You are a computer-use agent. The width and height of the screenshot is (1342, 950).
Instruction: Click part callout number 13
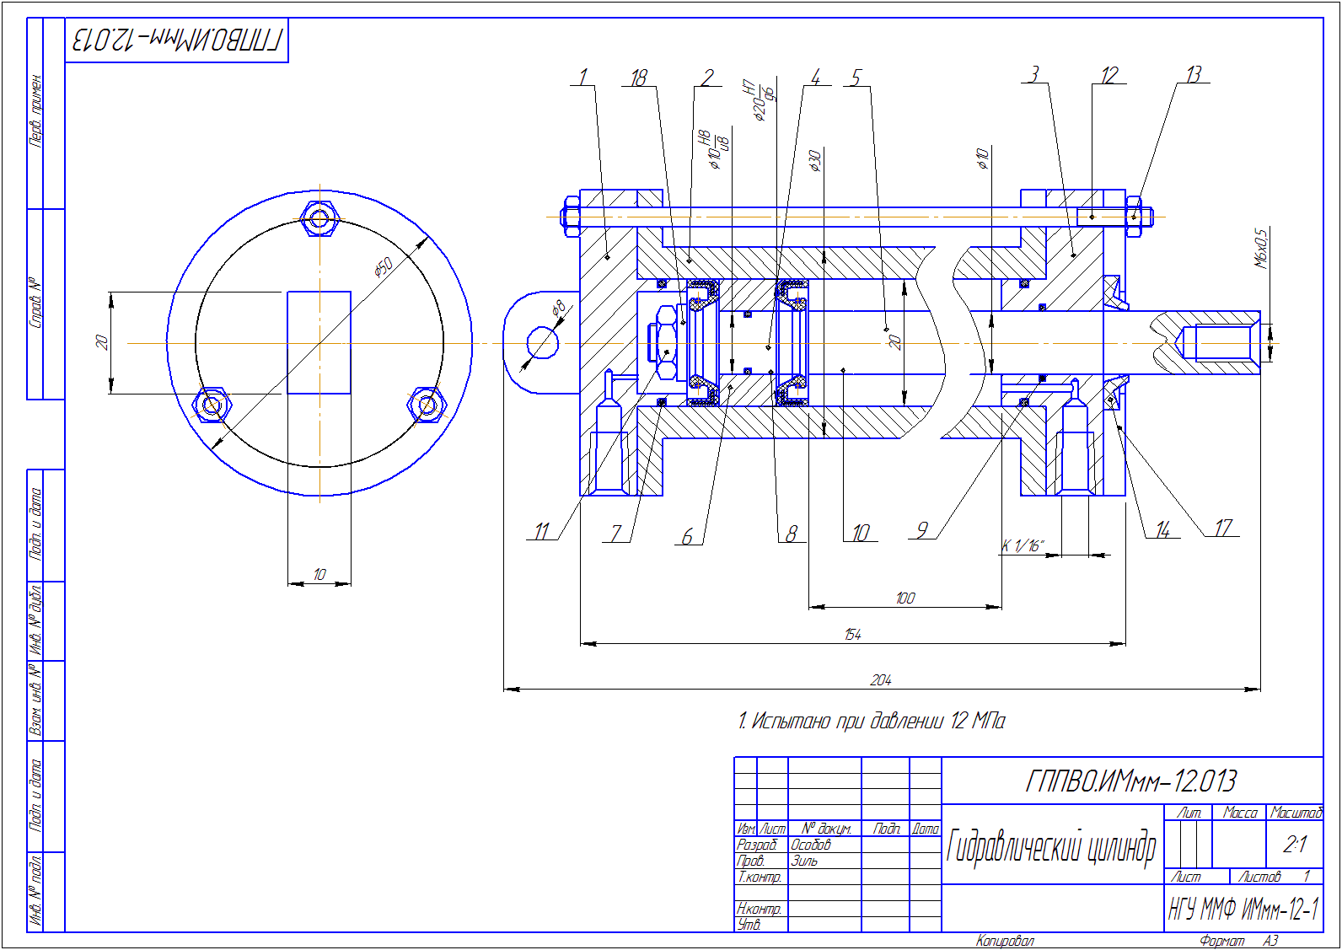(1193, 74)
